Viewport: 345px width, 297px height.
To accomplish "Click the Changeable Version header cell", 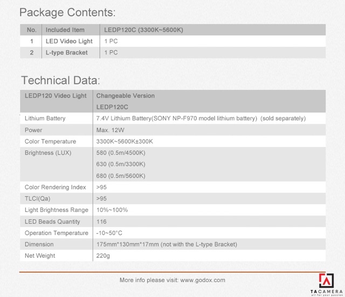I will pos(125,96).
